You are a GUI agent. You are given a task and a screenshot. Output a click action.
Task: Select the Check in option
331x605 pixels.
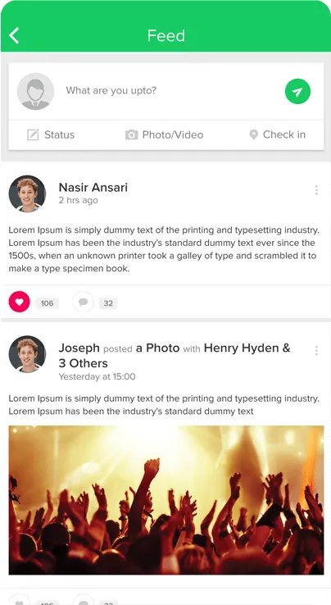click(x=278, y=134)
